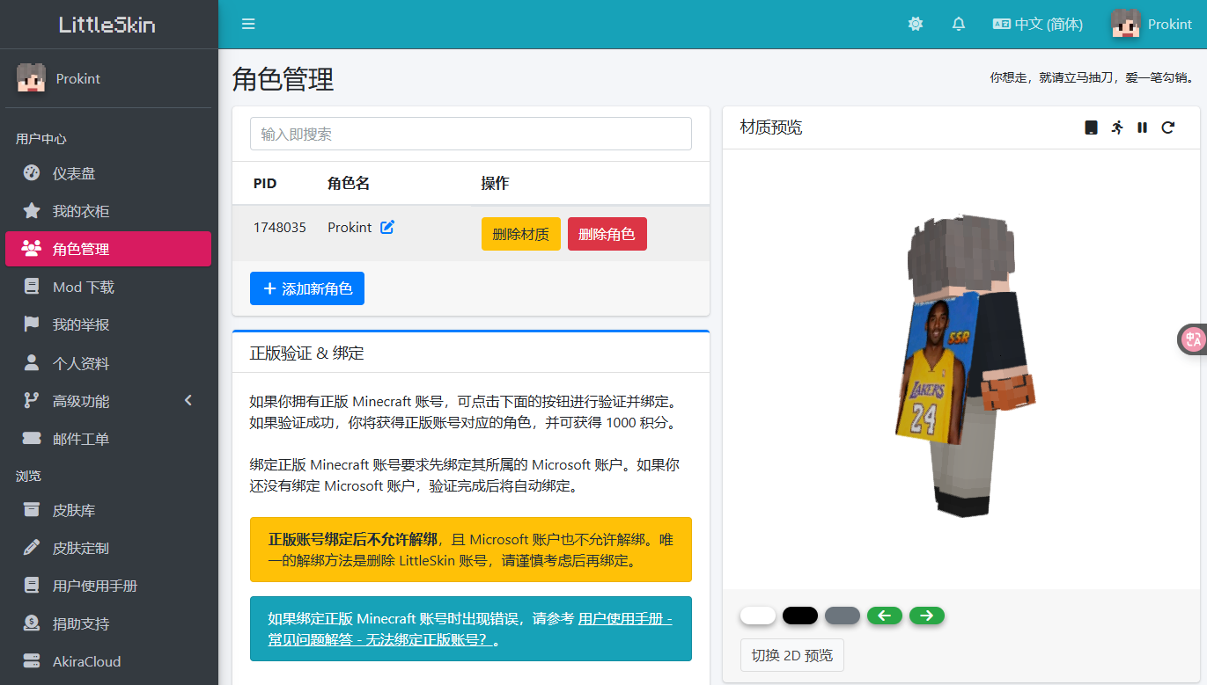Browse the 皮肤库
1207x685 pixels.
pos(108,510)
